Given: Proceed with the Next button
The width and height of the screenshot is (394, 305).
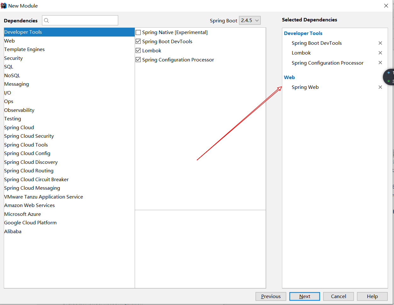Looking at the screenshot, I should point(305,296).
